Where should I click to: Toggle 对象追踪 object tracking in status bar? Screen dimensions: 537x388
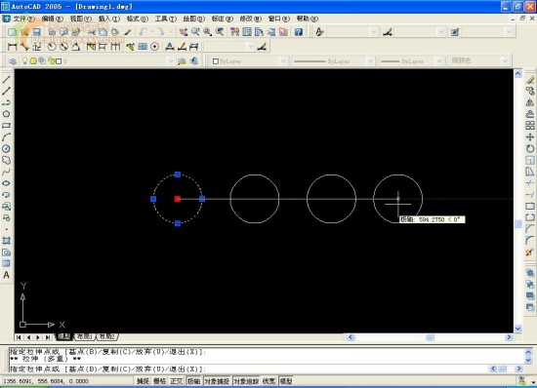tap(246, 381)
